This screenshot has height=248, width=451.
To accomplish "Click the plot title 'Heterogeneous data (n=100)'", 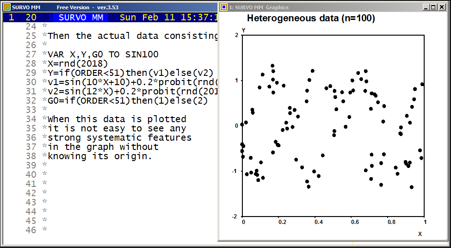I will (x=311, y=19).
